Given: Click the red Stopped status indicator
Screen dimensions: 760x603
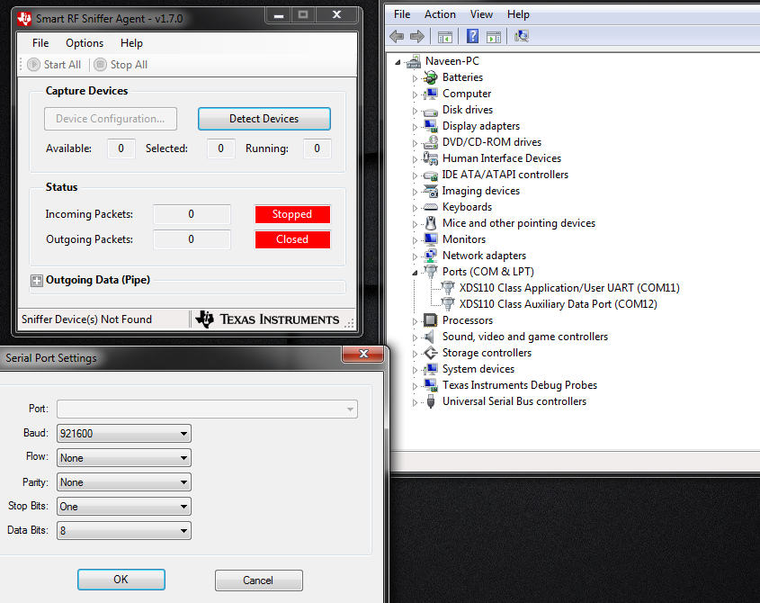Looking at the screenshot, I should [292, 214].
